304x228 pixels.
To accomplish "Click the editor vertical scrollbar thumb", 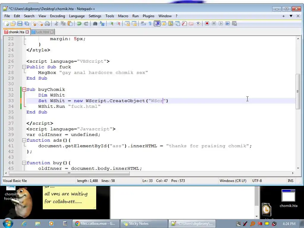I will click(x=298, y=92).
